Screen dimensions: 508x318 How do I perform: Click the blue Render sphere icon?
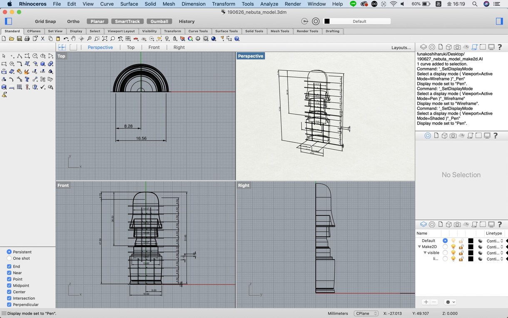pyautogui.click(x=214, y=39)
